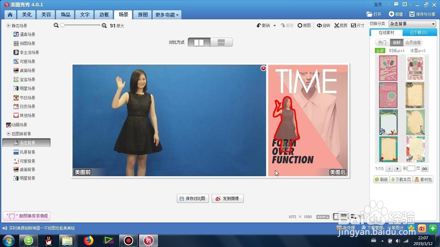Viewport: 440px width, 247px height.
Task: Choose side-by-side comparison mode
Action: click(199, 42)
